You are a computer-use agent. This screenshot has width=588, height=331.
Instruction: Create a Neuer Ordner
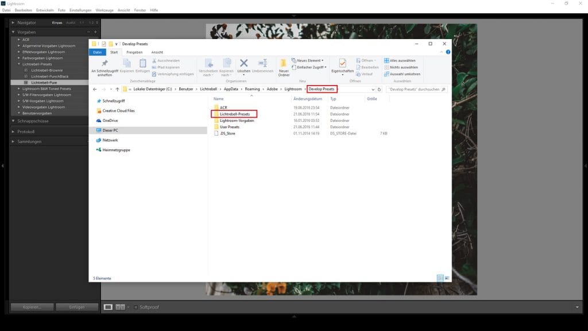pos(284,68)
